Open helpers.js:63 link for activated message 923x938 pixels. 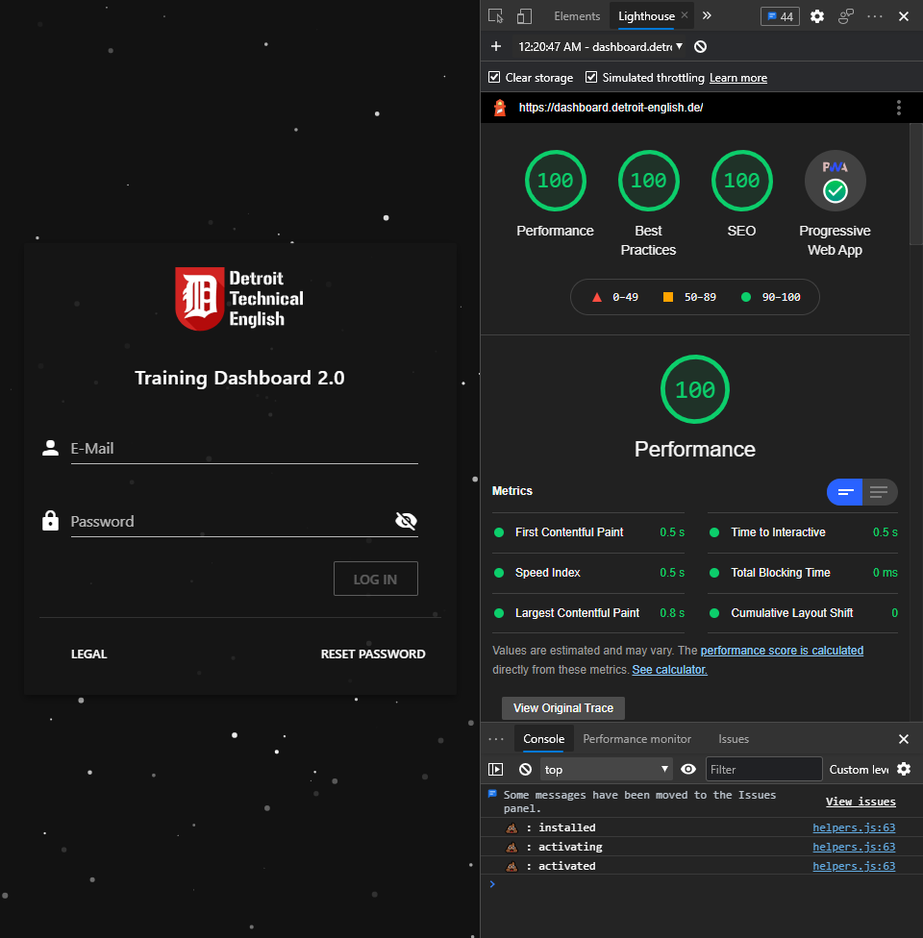click(x=854, y=866)
